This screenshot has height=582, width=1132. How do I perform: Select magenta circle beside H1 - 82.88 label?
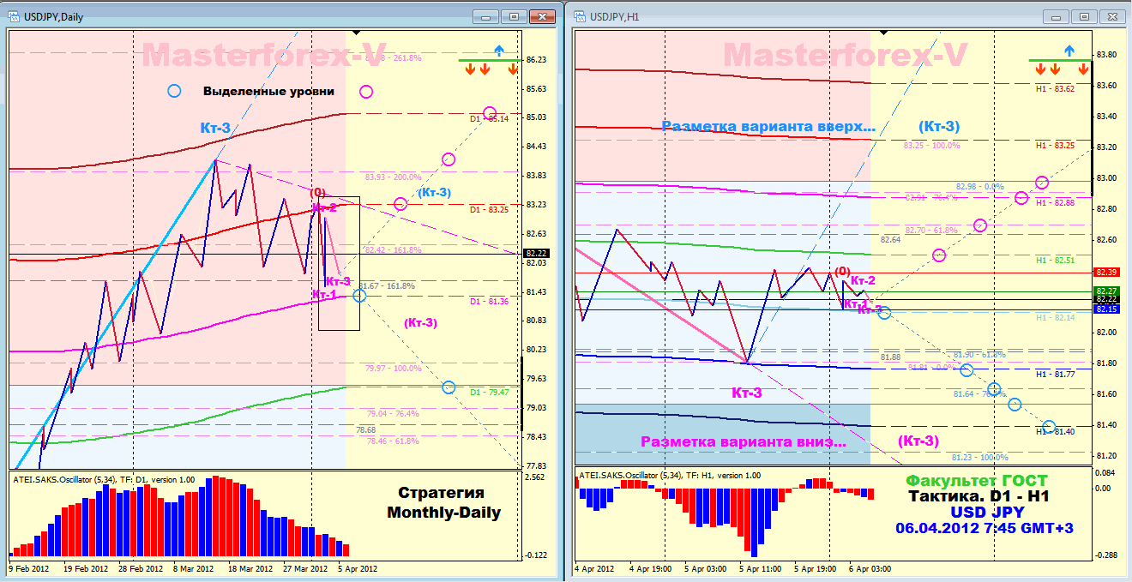pos(1021,198)
